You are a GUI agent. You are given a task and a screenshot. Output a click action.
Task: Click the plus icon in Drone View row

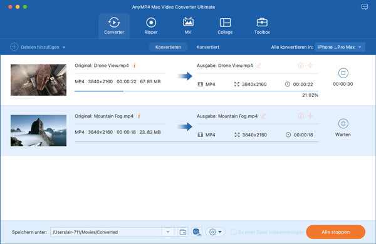point(310,65)
